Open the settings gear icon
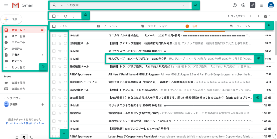The width and height of the screenshot is (277, 139). coord(243,5)
